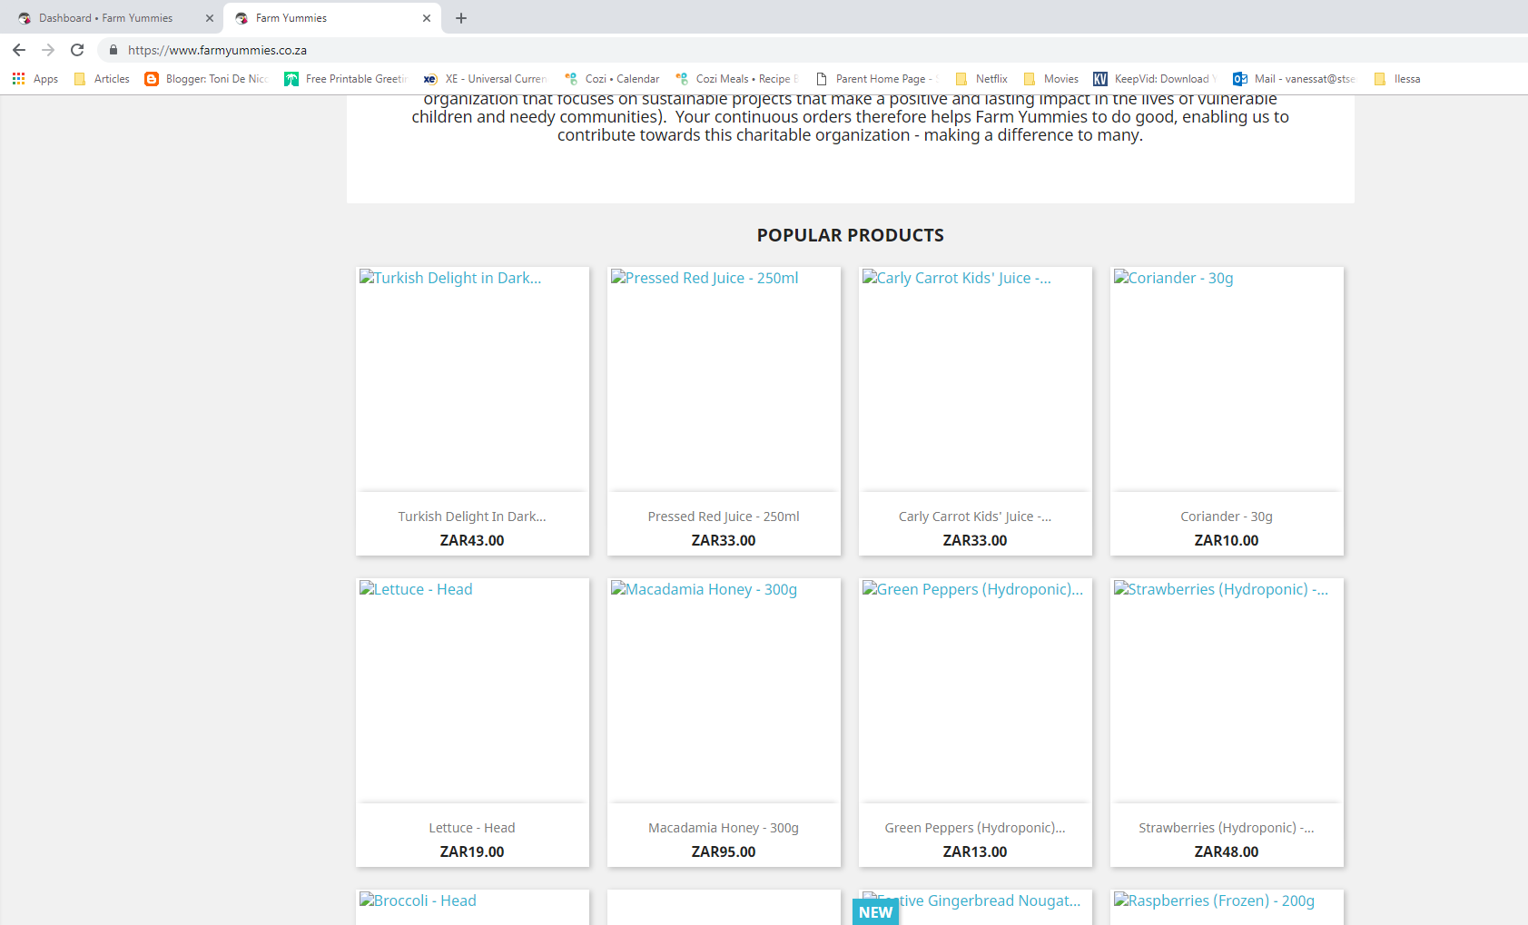Screen dimensions: 1528x925
Task: Click the Carly Carrot Kids' Juice title
Action: click(x=975, y=517)
